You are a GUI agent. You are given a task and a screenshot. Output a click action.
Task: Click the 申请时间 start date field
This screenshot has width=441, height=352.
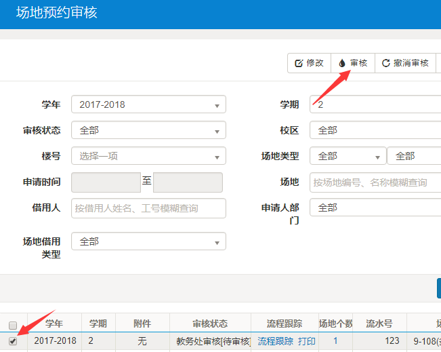point(106,182)
